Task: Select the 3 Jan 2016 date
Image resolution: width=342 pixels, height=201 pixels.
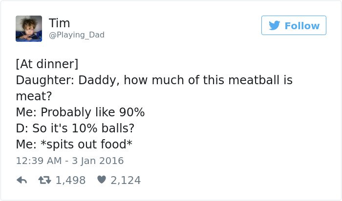Action: click(x=98, y=160)
